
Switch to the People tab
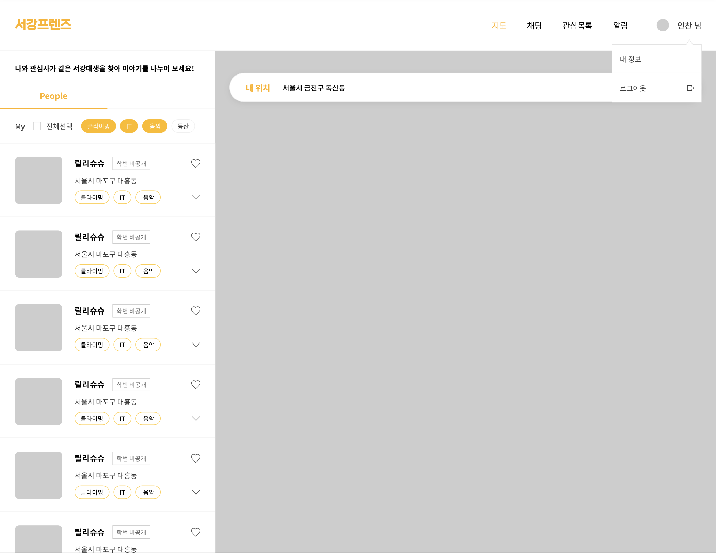(x=53, y=96)
